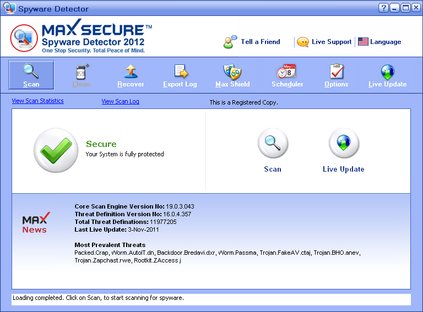
Task: Click the large round Live Update button
Action: [x=344, y=143]
